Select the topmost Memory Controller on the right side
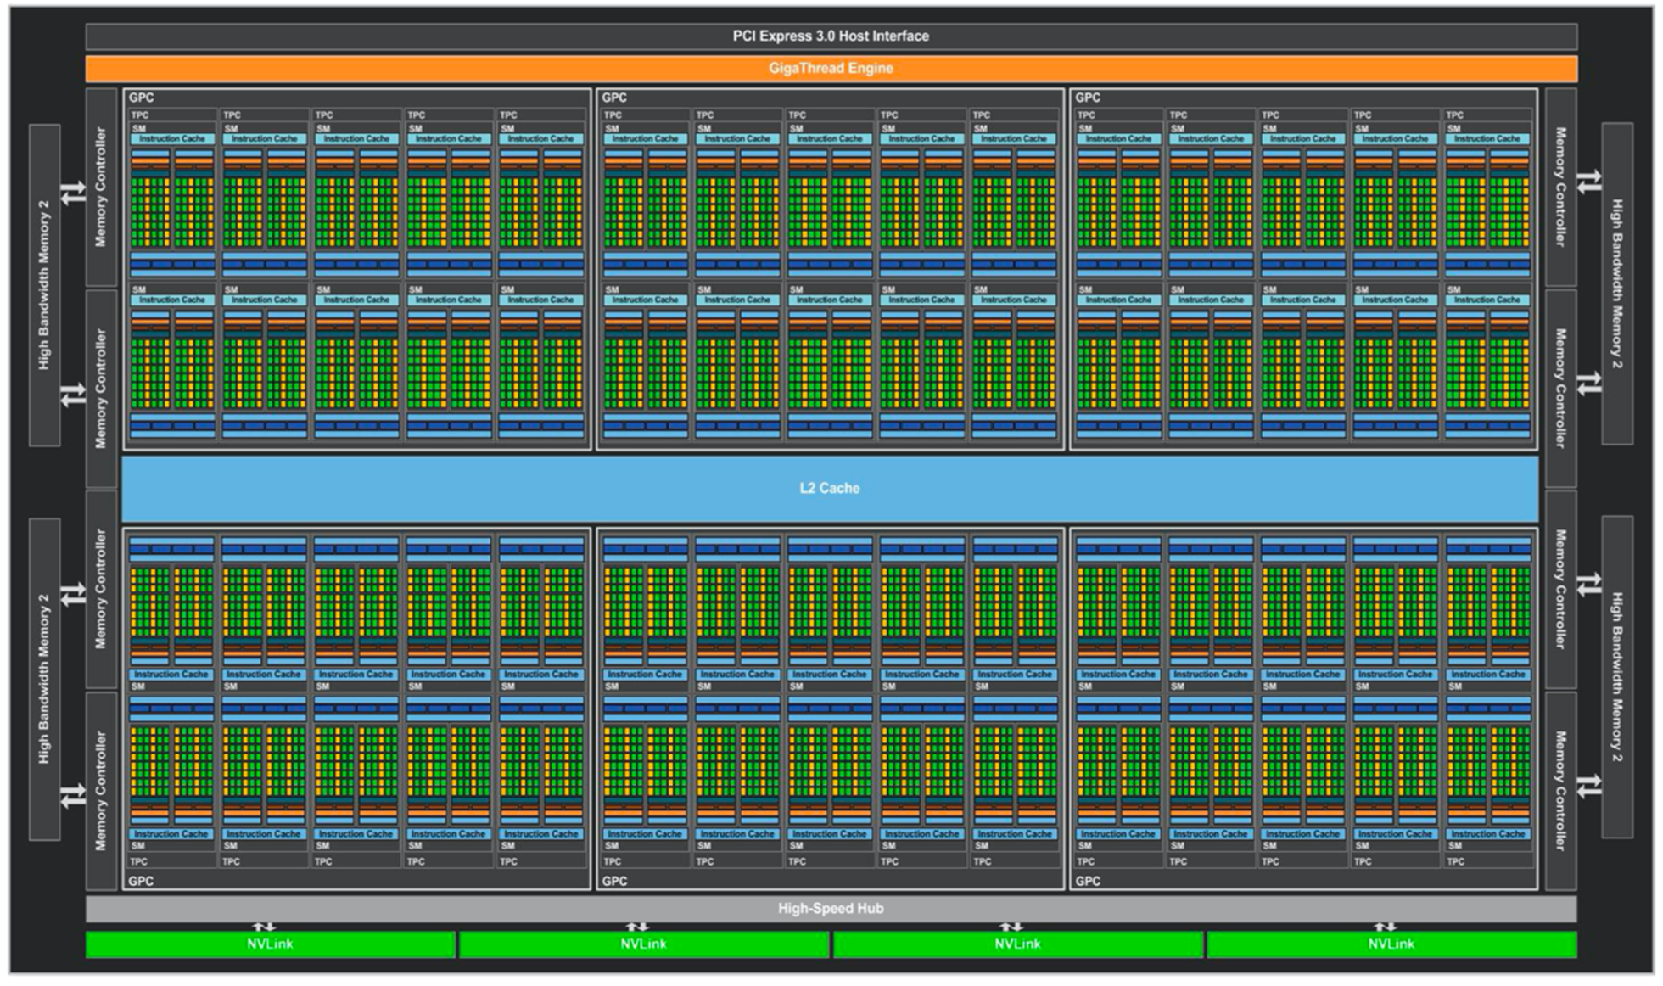1663x986 pixels. pos(1560,187)
